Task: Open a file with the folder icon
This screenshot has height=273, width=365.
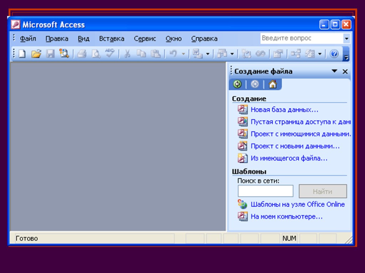Action: click(x=36, y=54)
